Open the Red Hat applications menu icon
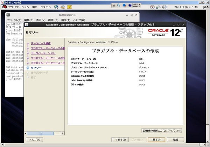The height and width of the screenshot is (147, 210). point(5,7)
